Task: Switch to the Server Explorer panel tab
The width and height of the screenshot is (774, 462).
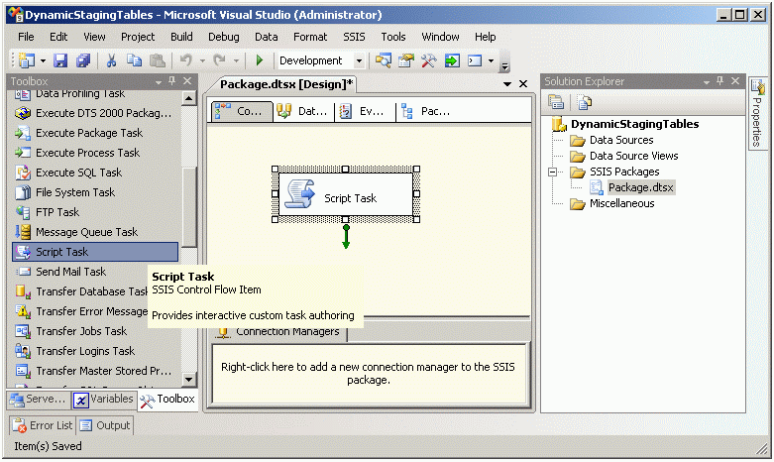Action: pyautogui.click(x=39, y=400)
